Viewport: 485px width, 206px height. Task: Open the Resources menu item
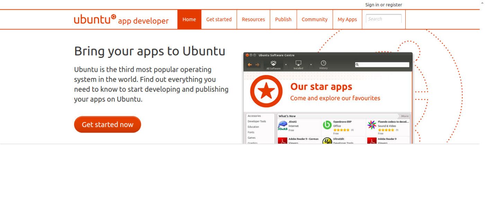253,19
